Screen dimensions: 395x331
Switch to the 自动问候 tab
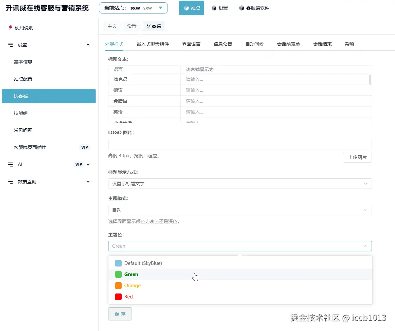pos(254,44)
